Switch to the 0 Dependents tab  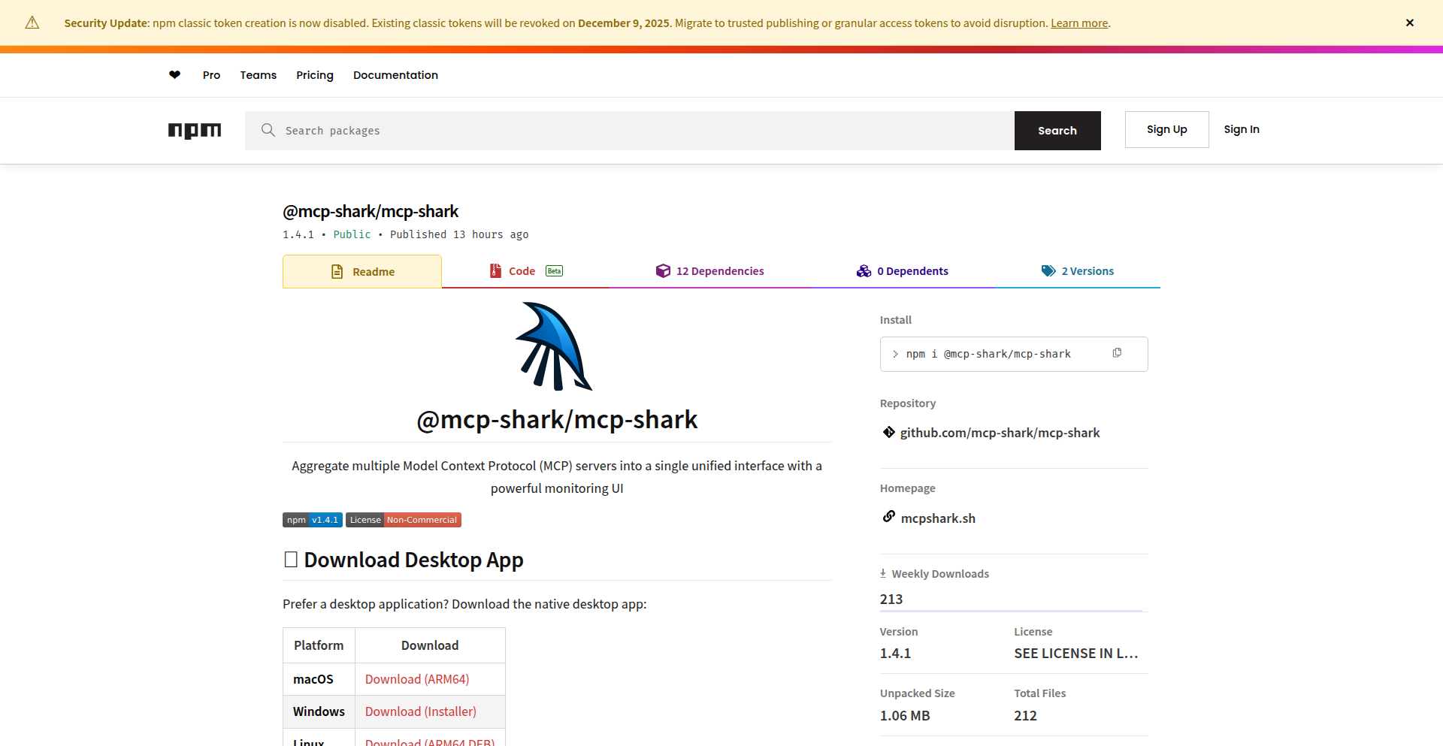tap(913, 270)
